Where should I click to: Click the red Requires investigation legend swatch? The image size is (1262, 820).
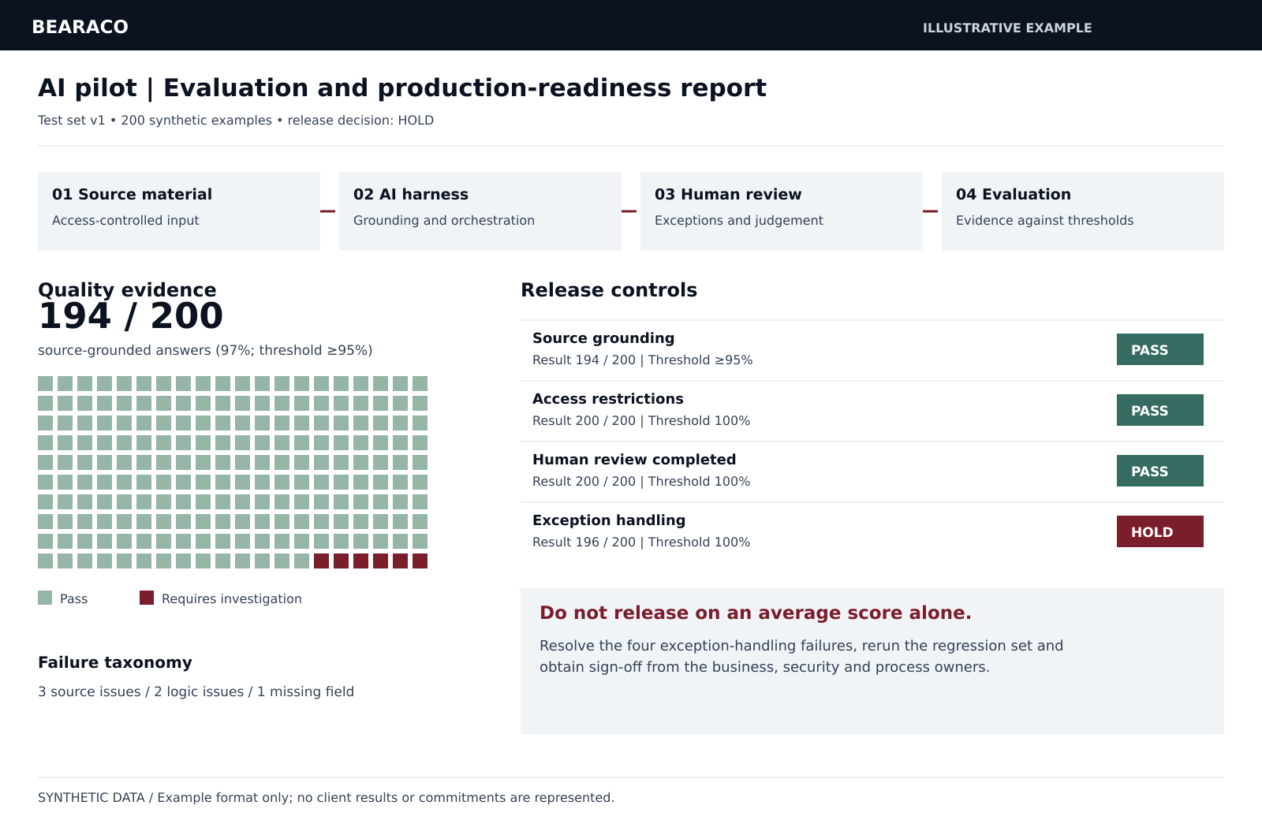pos(147,598)
